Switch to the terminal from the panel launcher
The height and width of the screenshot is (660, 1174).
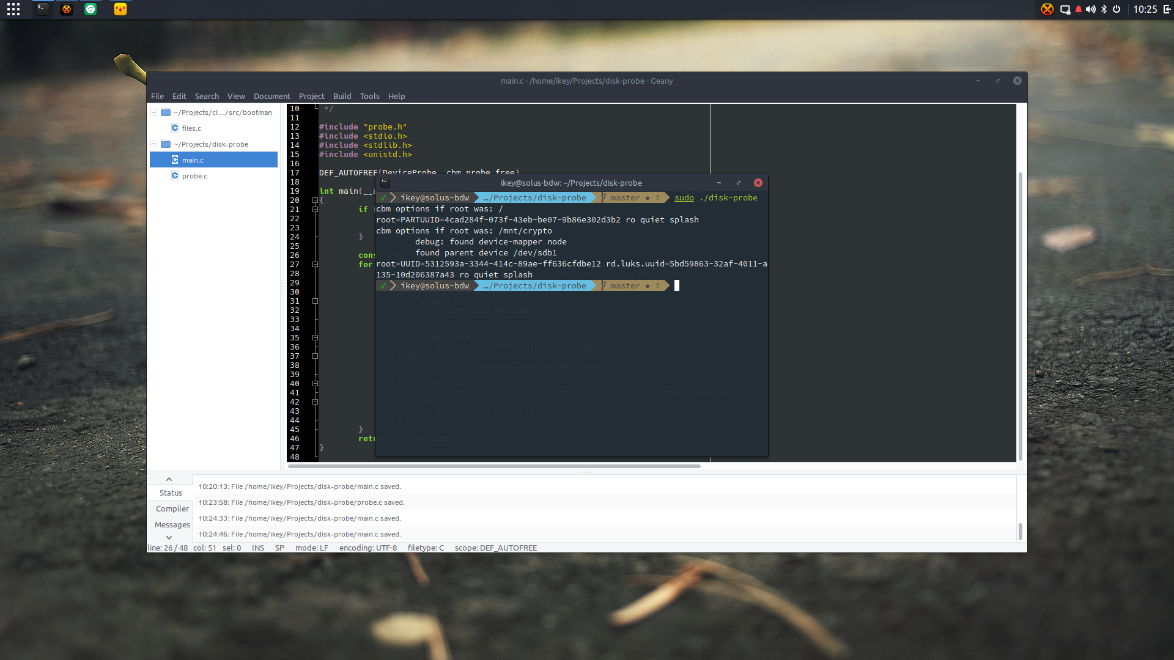[42, 9]
